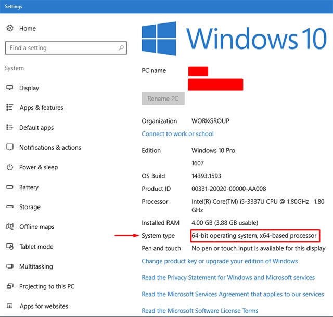Open Apps for websites page

[x=44, y=306]
